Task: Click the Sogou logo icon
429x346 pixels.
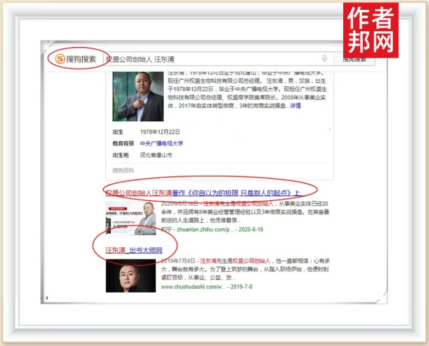Action: [60, 59]
